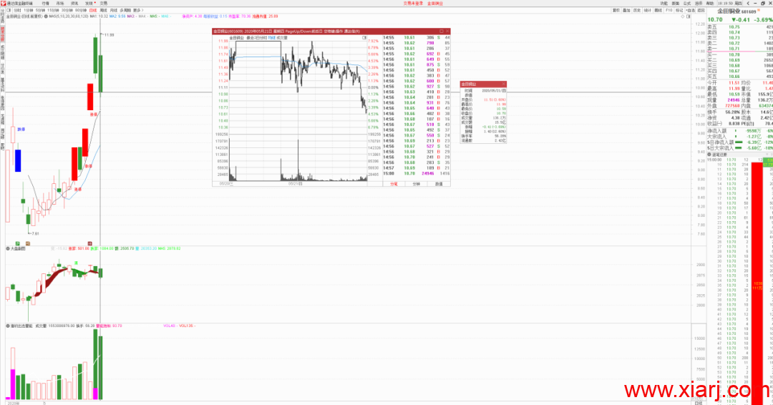Click the 标记 mark toolbar button
The image size is (773, 405).
click(x=679, y=10)
